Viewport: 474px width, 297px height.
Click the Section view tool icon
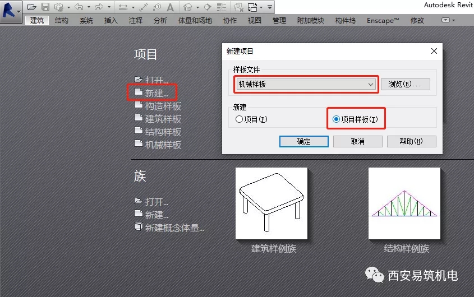click(x=208, y=7)
